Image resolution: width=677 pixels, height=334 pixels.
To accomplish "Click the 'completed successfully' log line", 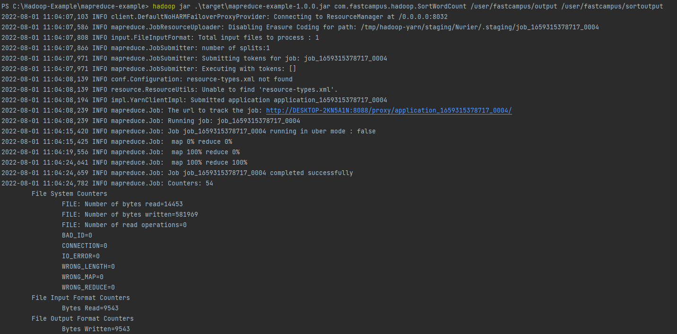I will (177, 173).
